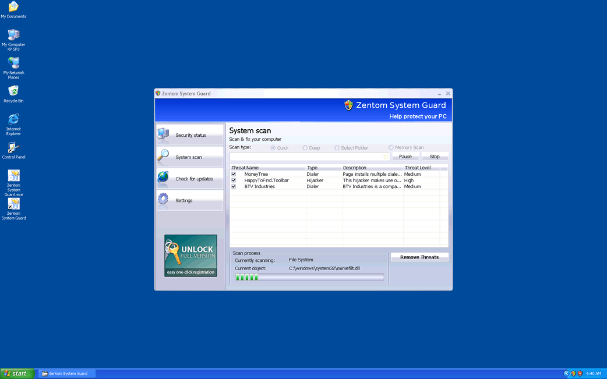Open the Control Panel desktop icon
The height and width of the screenshot is (379, 607).
13,148
